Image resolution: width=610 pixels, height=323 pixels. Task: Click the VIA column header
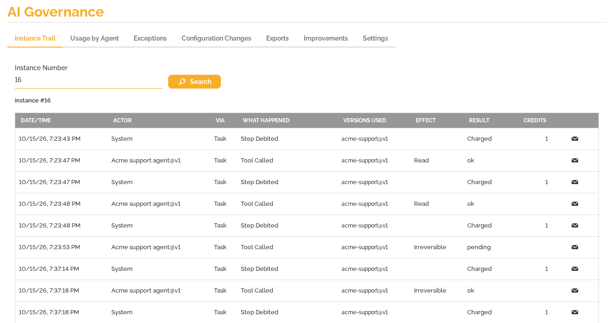pos(220,120)
